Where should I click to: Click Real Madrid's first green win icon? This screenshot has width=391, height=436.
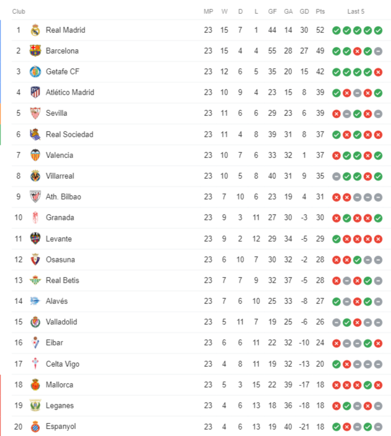pyautogui.click(x=336, y=31)
